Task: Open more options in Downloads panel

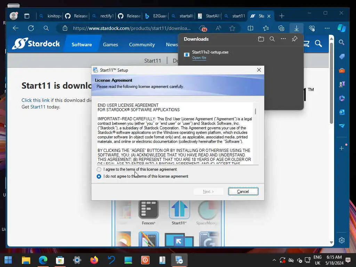Action: point(283,39)
